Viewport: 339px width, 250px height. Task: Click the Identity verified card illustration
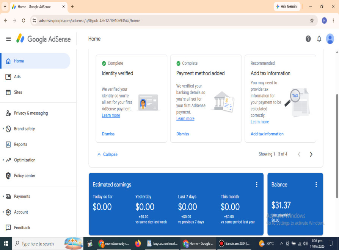[x=148, y=102]
